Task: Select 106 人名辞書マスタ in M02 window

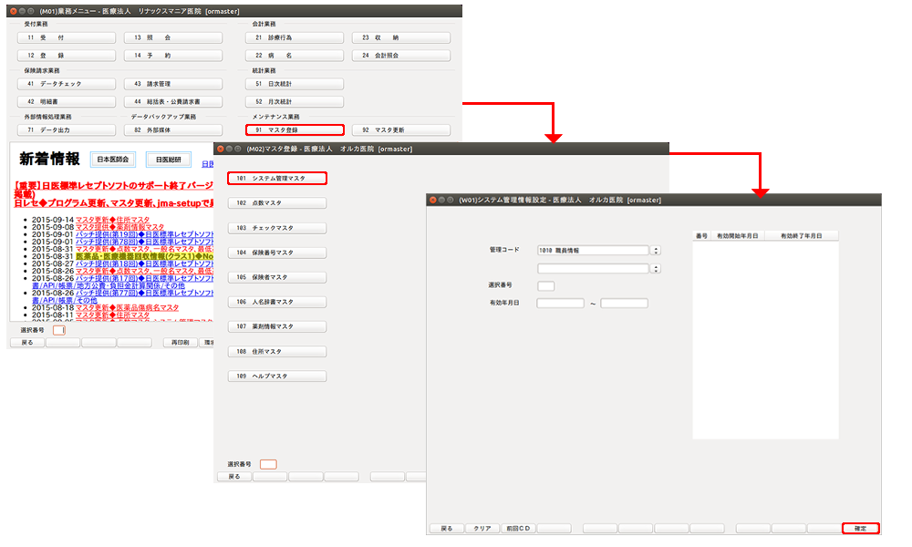Action: pyautogui.click(x=277, y=303)
